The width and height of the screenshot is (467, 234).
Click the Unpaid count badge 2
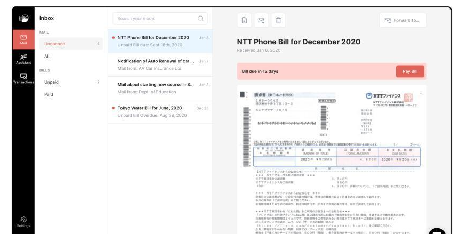pos(98,82)
